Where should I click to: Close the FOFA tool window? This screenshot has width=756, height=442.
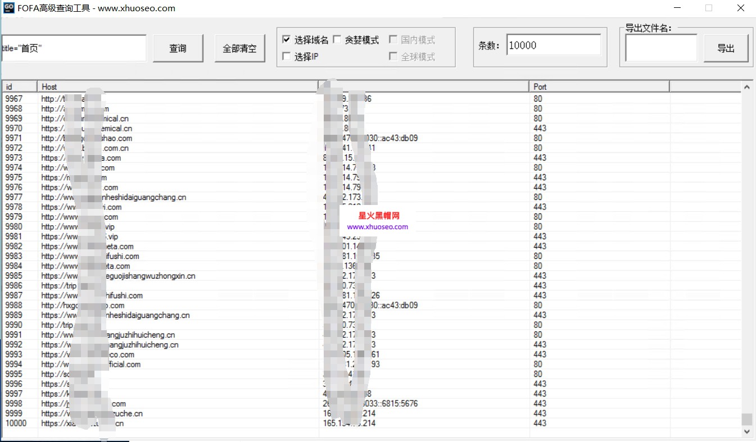click(x=741, y=8)
